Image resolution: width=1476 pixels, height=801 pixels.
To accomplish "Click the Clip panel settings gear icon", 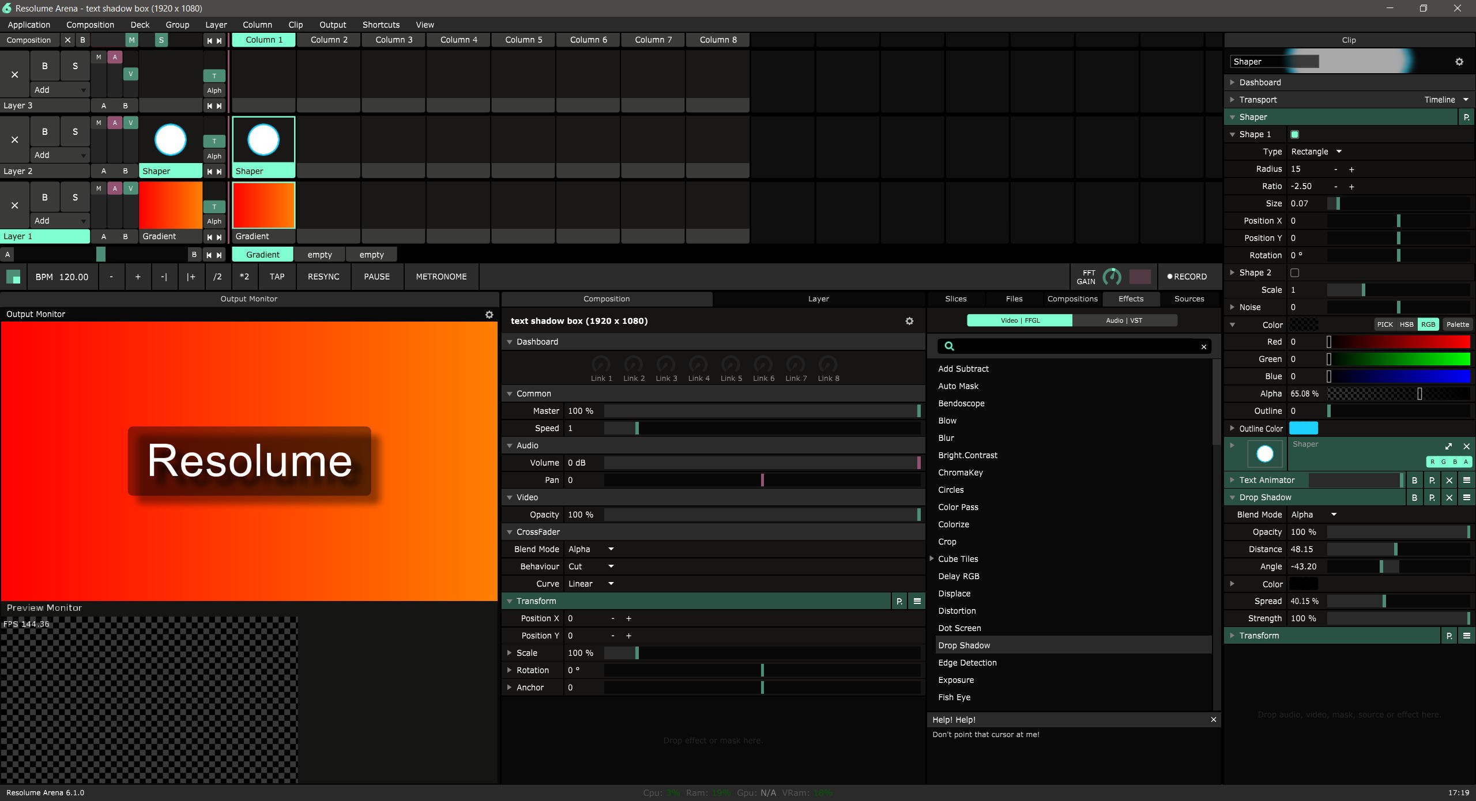I will pyautogui.click(x=1459, y=62).
